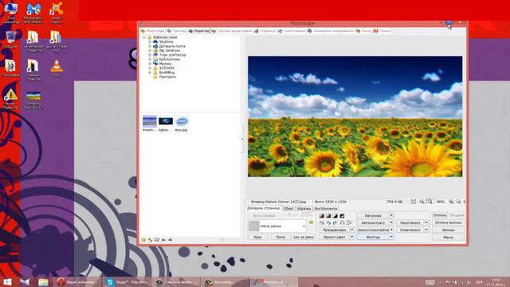Screen dimensions: 510x287
Task: Open the Recycle Bin desktop icon
Action: coord(10,40)
